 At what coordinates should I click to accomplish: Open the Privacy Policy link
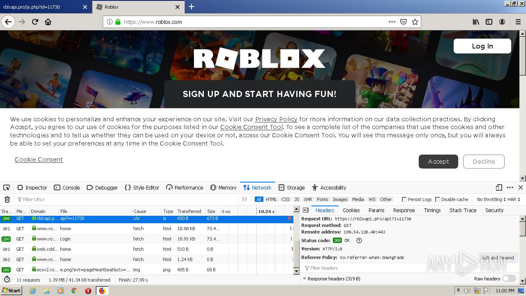click(x=276, y=119)
